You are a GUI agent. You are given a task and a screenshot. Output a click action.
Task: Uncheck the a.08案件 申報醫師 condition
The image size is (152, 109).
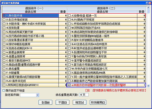[69, 85]
